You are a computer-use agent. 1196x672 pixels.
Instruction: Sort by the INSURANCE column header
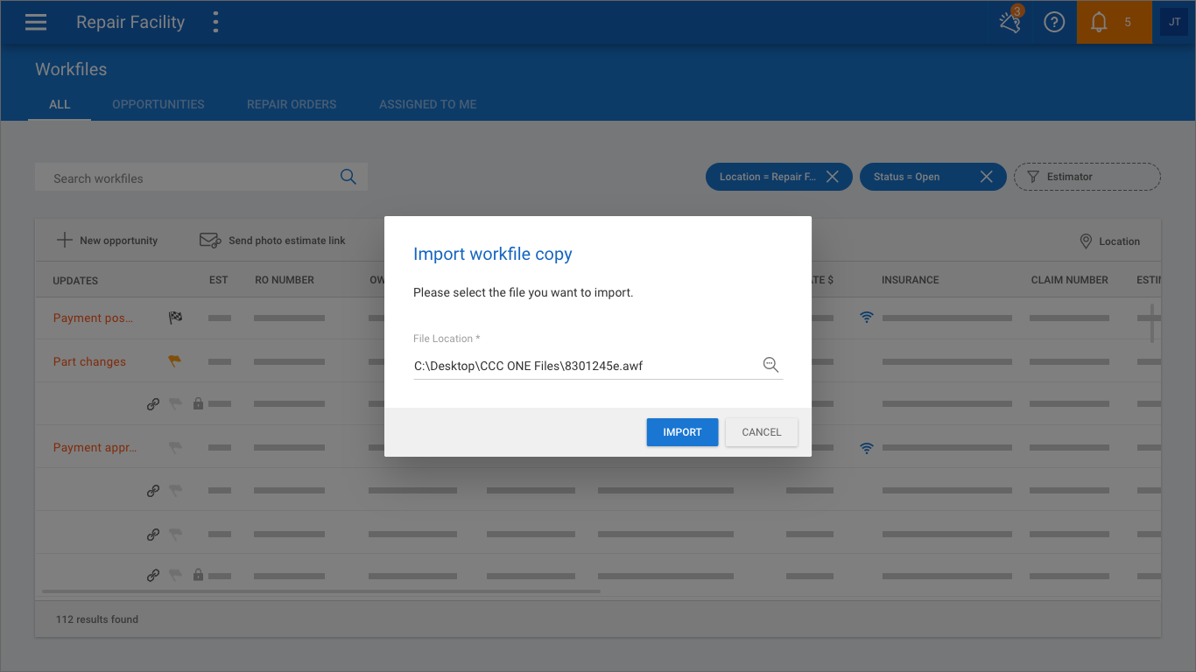911,280
